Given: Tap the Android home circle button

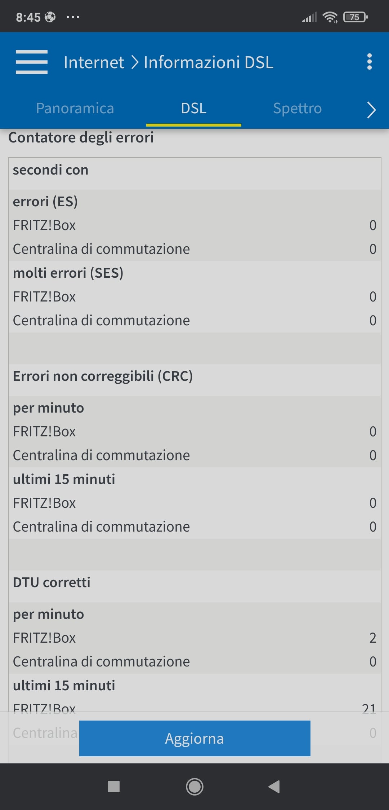Looking at the screenshot, I should click(194, 787).
